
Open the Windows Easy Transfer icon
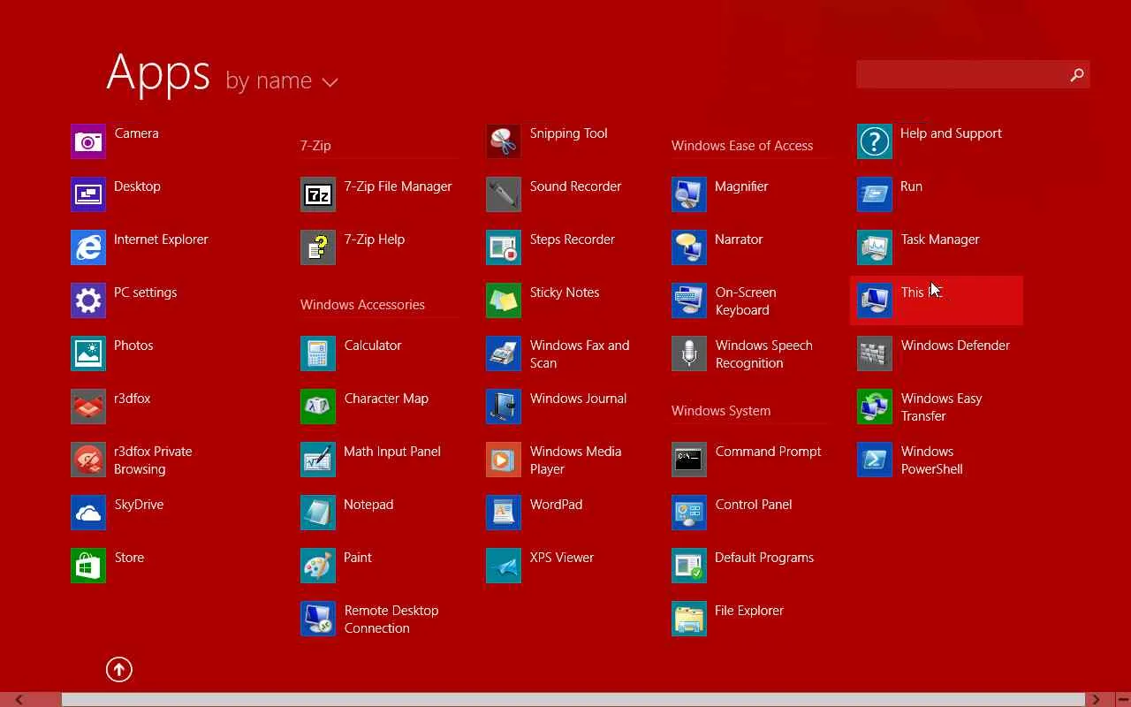point(875,407)
